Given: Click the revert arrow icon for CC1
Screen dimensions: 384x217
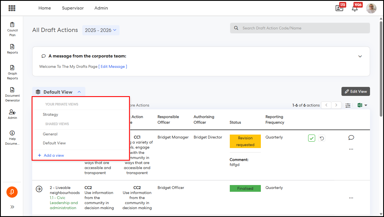Looking at the screenshot, I should 322,138.
